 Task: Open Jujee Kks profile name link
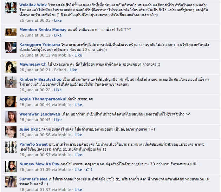coord(28,129)
